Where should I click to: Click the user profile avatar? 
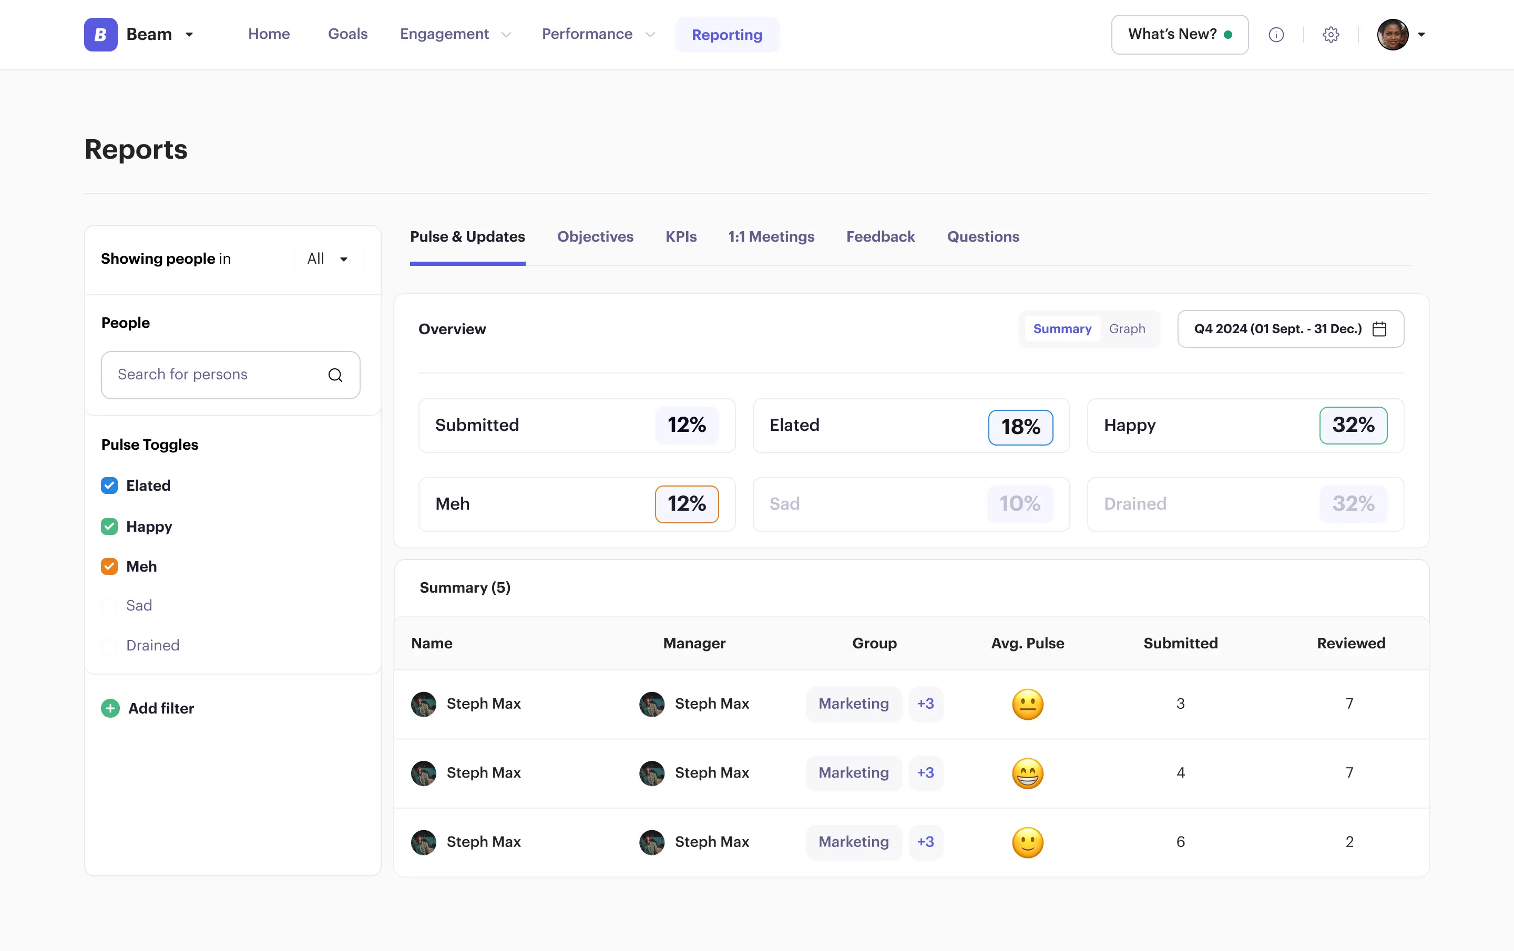[x=1392, y=35]
